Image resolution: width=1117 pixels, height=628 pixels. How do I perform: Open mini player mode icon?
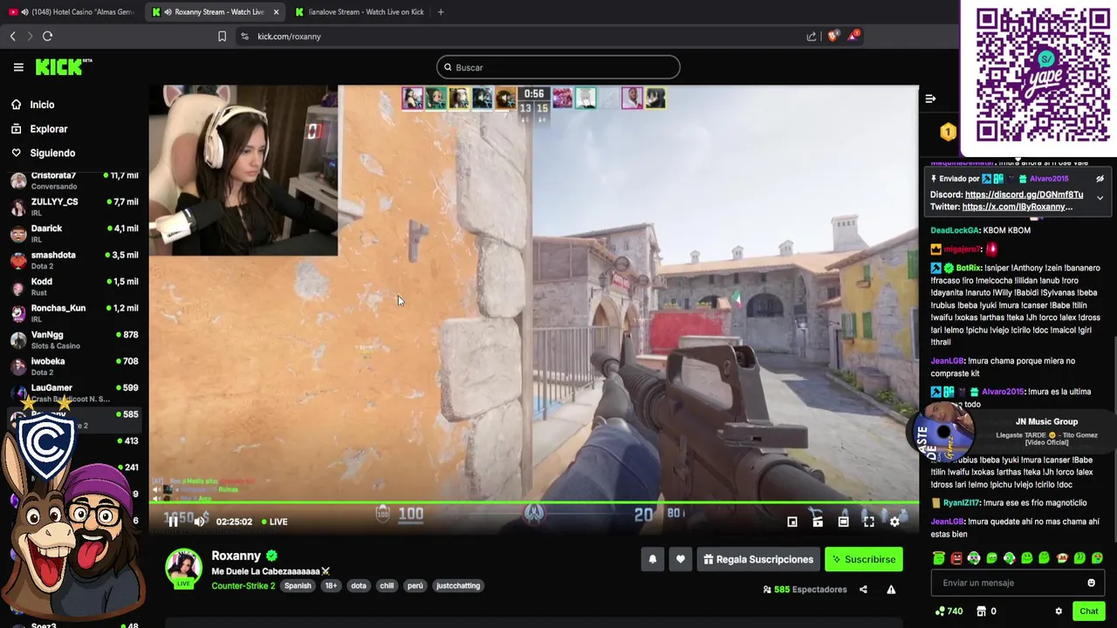(792, 522)
